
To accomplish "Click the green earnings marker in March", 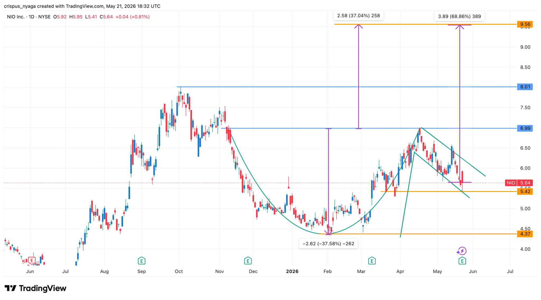I will click(372, 261).
